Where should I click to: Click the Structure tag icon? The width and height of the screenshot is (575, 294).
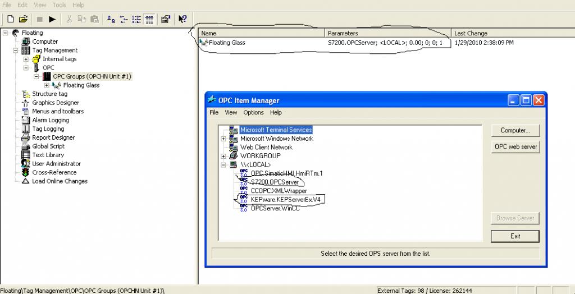point(26,94)
